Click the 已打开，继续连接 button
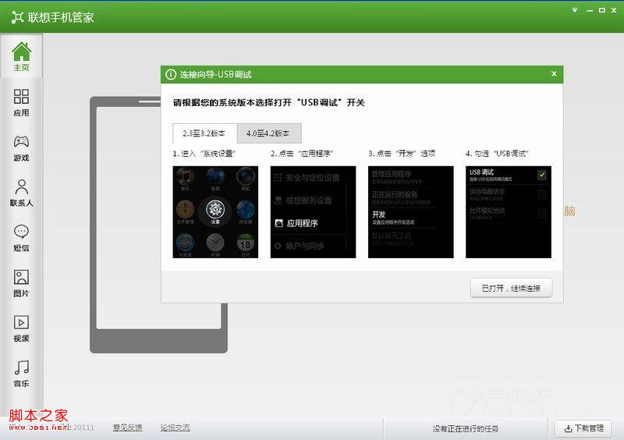The width and height of the screenshot is (624, 440). 511,288
